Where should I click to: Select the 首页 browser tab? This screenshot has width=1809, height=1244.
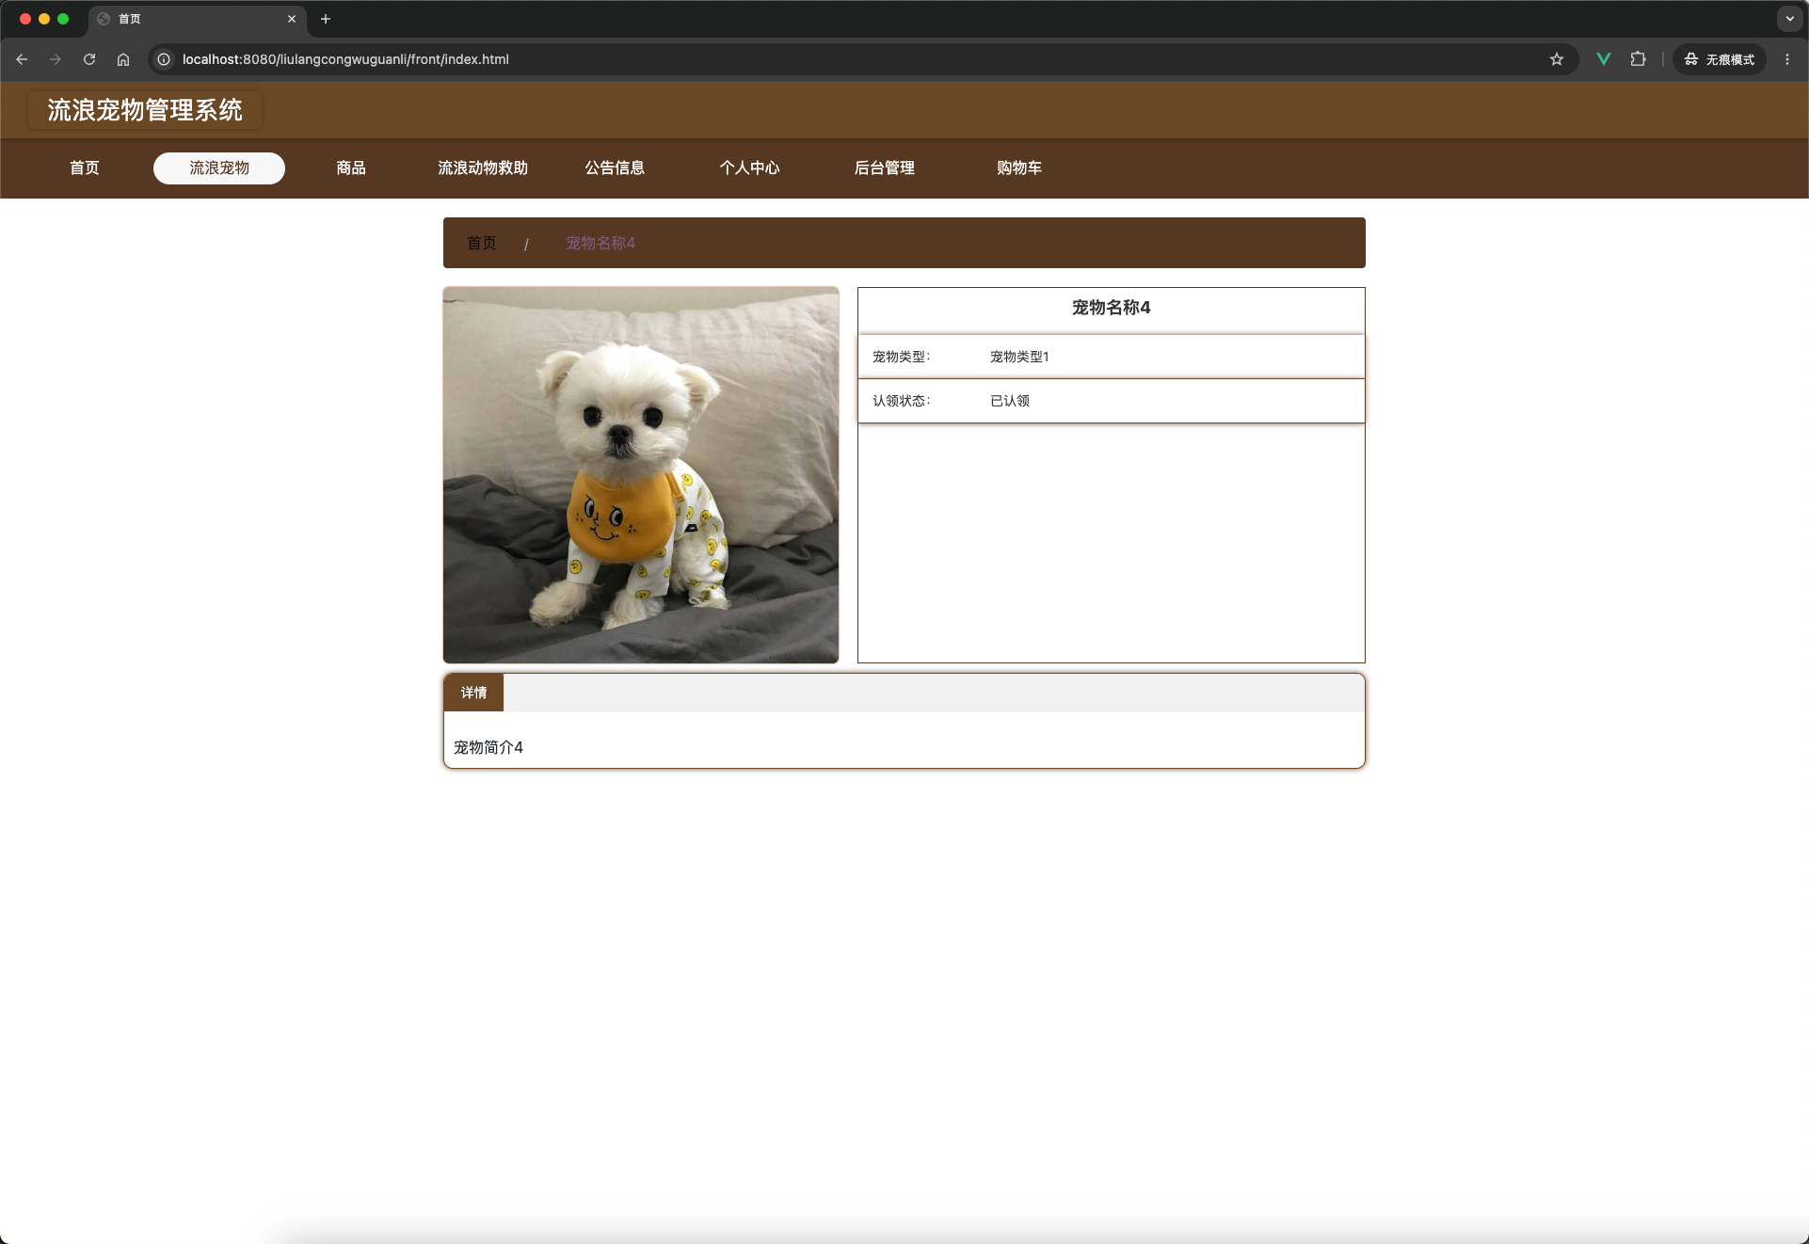coord(198,19)
